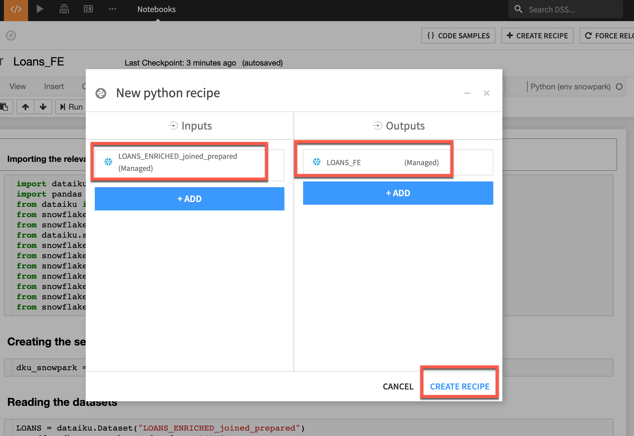
Task: Cancel the new python recipe dialog
Action: [398, 386]
